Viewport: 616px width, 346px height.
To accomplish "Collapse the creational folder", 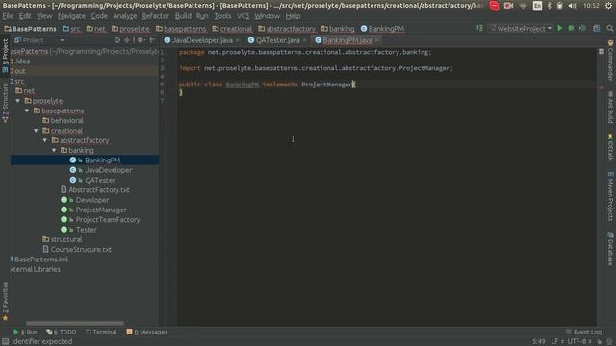I will [x=37, y=131].
